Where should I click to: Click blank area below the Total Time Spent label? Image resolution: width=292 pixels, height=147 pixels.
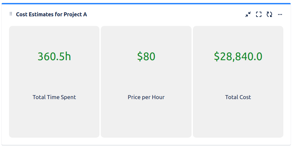tap(54, 119)
